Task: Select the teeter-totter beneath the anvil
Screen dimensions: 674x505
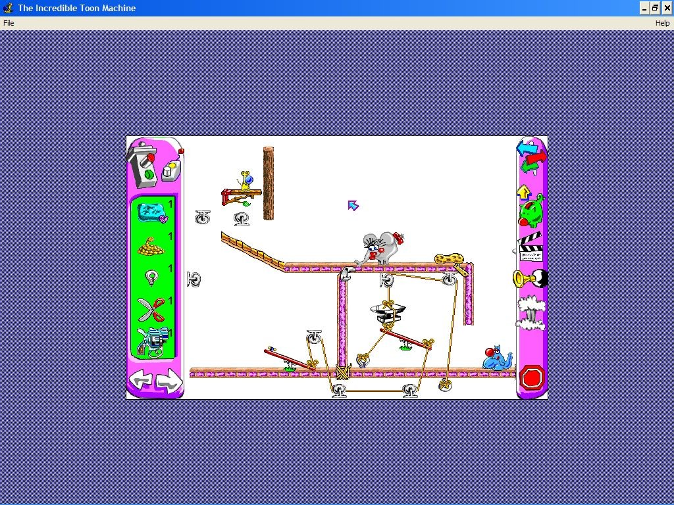Action: [406, 339]
